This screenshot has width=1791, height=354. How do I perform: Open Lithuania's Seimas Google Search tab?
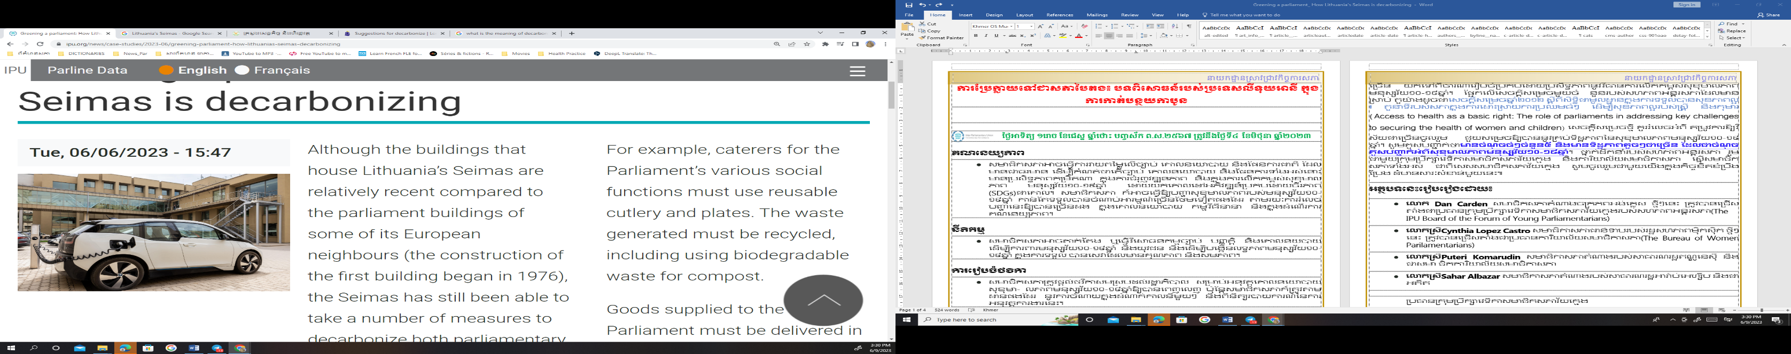tap(172, 33)
